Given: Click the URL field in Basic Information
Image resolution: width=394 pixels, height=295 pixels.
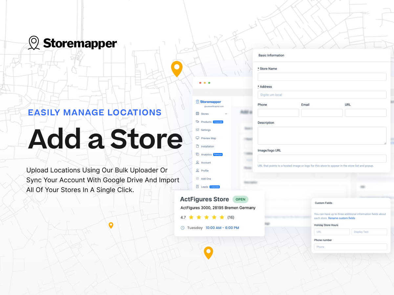Looking at the screenshot, I should click(x=366, y=113).
